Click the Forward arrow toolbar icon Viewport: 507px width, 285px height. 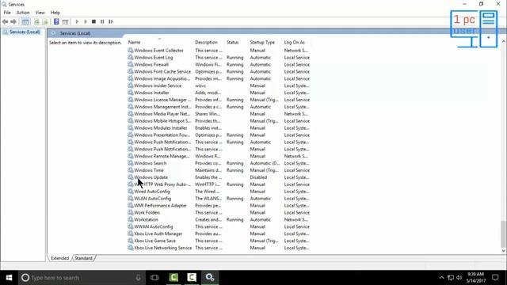coord(13,21)
